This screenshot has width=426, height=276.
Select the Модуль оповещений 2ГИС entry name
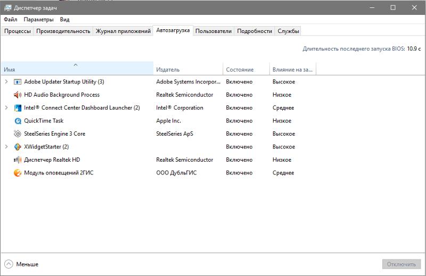point(59,173)
